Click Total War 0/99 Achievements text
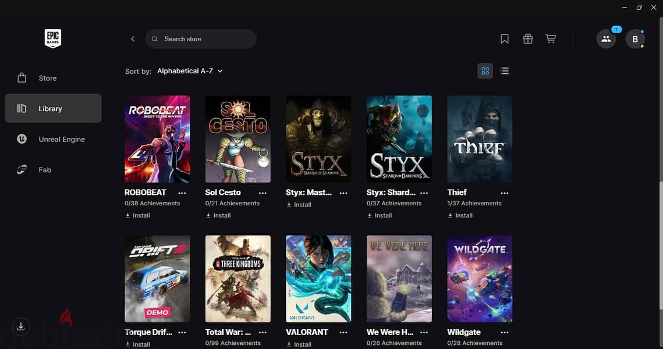663x349 pixels. coord(233,343)
